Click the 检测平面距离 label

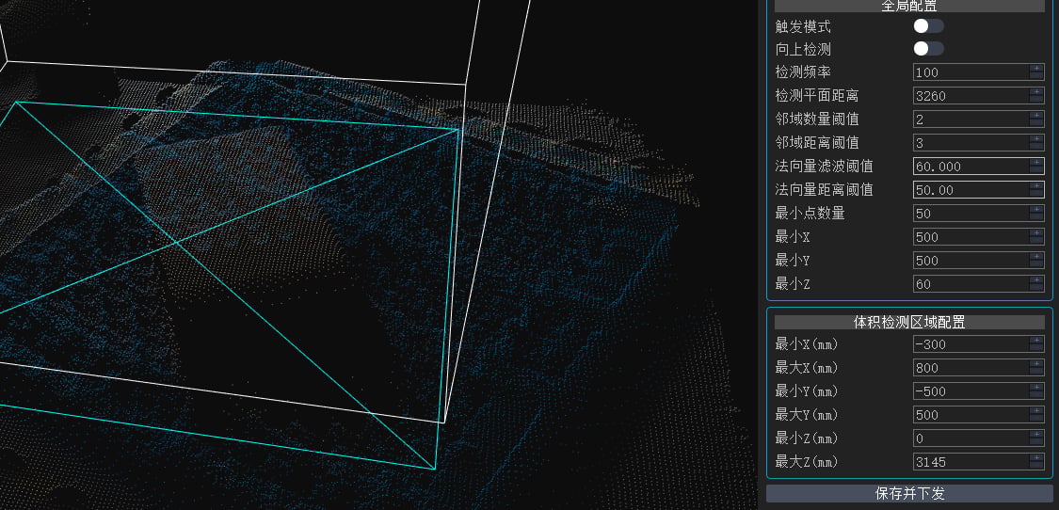pos(817,96)
